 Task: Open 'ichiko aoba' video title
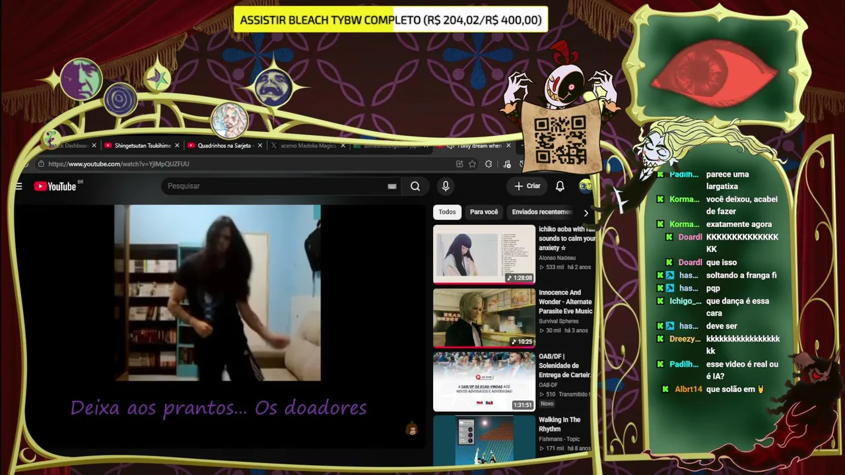pos(566,238)
